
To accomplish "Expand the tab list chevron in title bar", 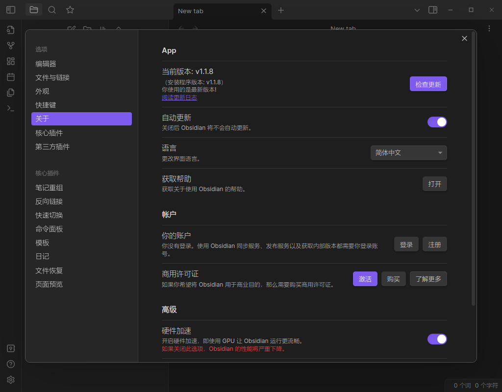I will click(417, 10).
